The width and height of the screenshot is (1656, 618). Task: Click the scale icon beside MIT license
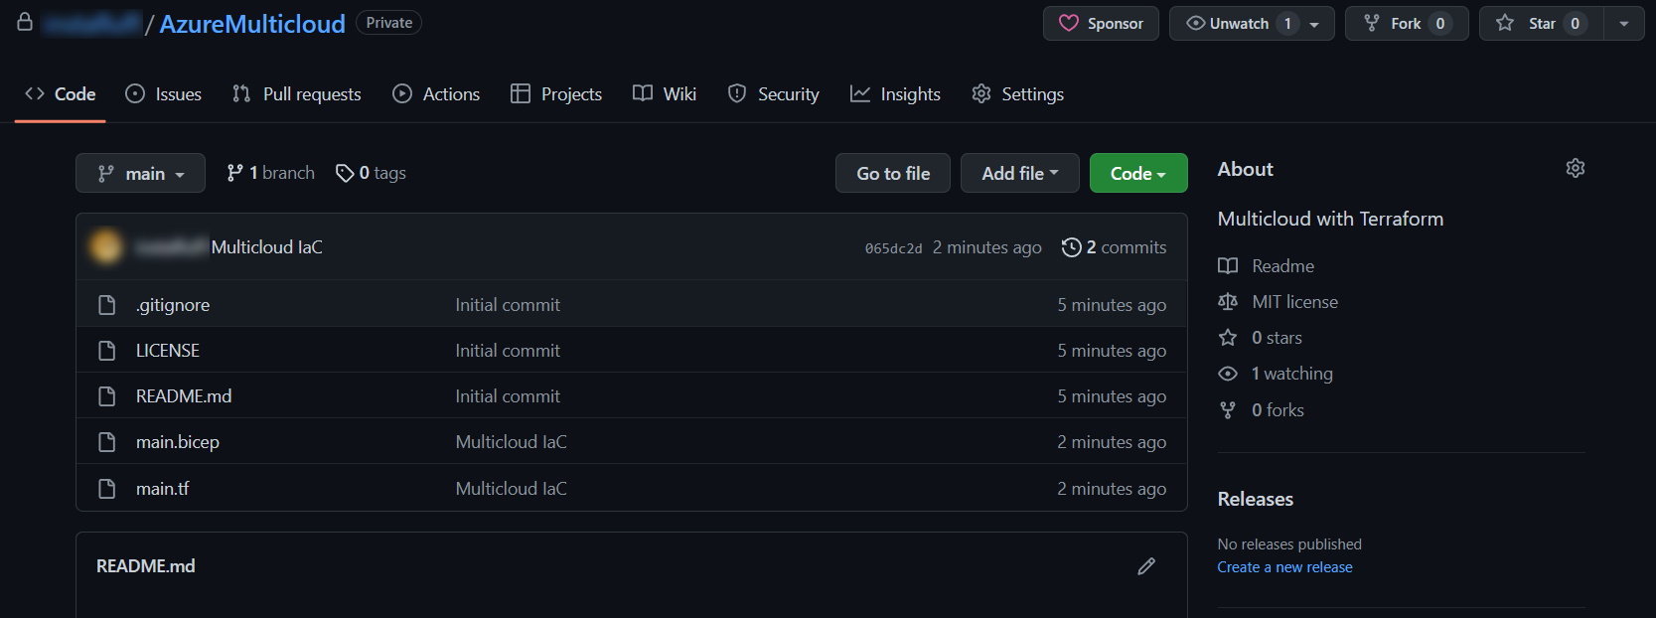coord(1228,302)
